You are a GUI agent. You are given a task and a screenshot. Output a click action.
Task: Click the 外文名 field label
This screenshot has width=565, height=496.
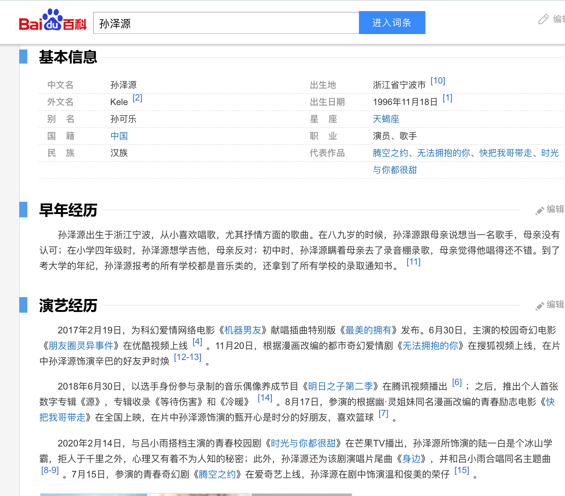point(60,102)
